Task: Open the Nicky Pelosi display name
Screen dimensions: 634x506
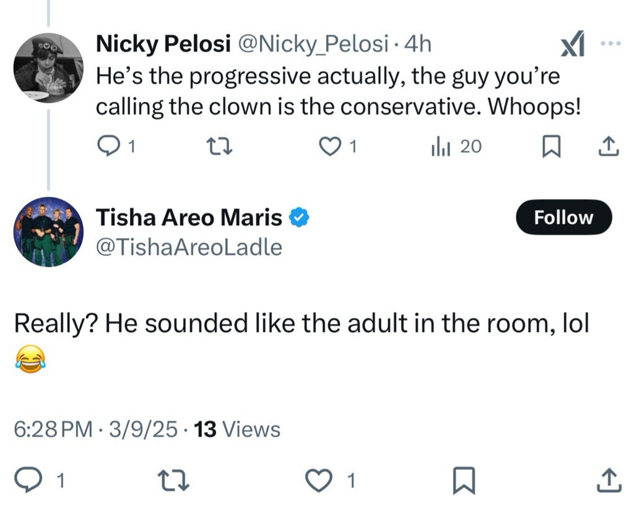Action: pyautogui.click(x=163, y=43)
